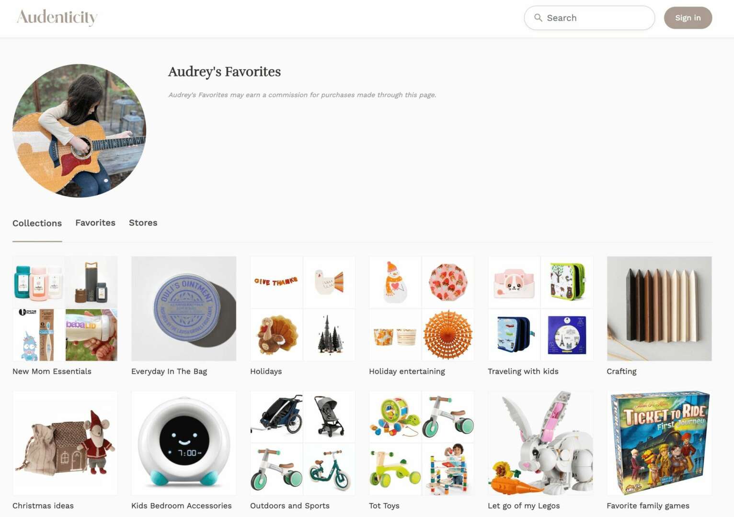Open the Ticket to Ride game image
This screenshot has width=734, height=517.
click(x=659, y=443)
